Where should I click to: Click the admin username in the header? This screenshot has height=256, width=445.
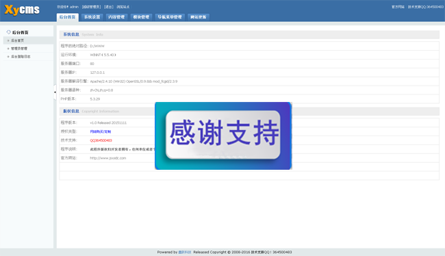pyautogui.click(x=74, y=7)
